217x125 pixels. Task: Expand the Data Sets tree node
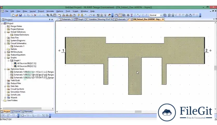(x=5, y=86)
